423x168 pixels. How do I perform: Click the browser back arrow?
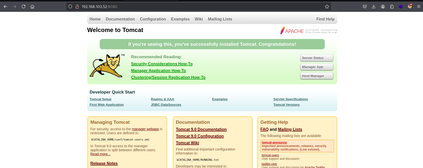point(5,6)
